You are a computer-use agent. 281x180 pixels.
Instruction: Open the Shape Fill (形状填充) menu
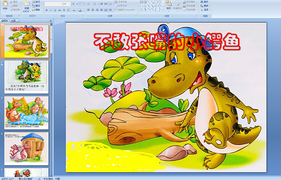click(190, 2)
